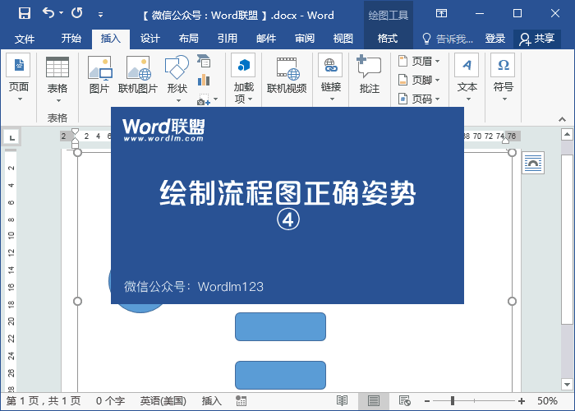This screenshot has height=411, width=575.
Task: Switch to the 视图 tab
Action: [343, 39]
